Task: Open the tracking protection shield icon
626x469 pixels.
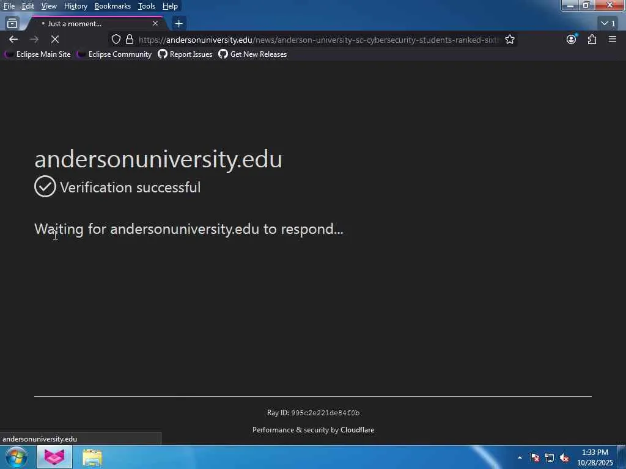Action: tap(116, 39)
